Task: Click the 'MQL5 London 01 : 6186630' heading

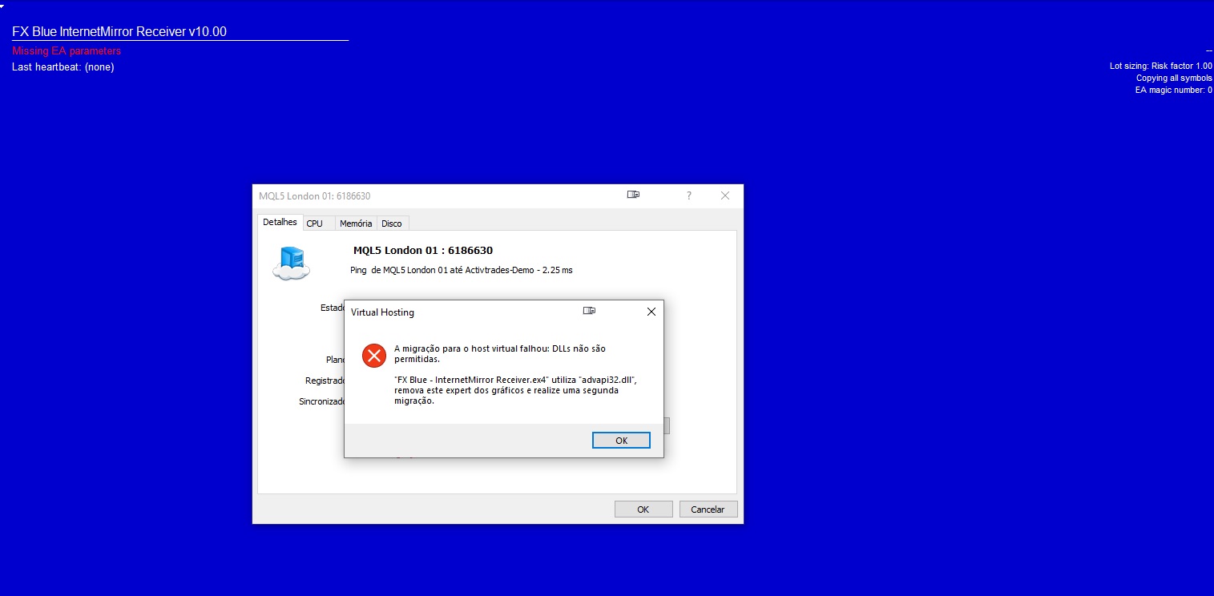Action: 423,251
